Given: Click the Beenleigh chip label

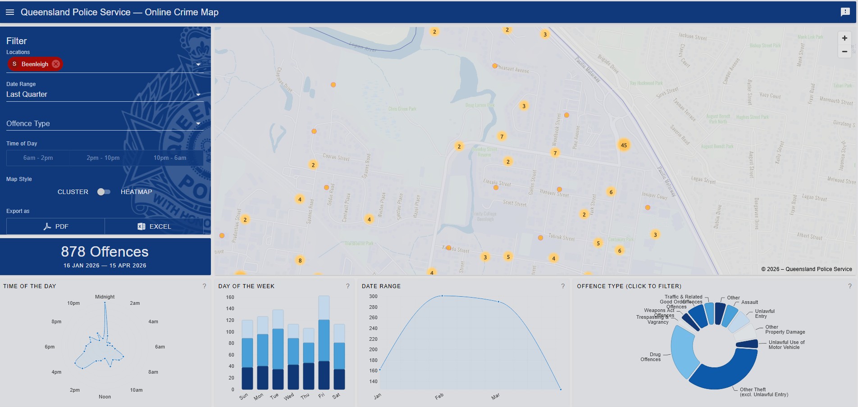Looking at the screenshot, I should click(35, 64).
